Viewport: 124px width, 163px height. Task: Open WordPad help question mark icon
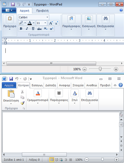pyautogui.click(x=121, y=10)
